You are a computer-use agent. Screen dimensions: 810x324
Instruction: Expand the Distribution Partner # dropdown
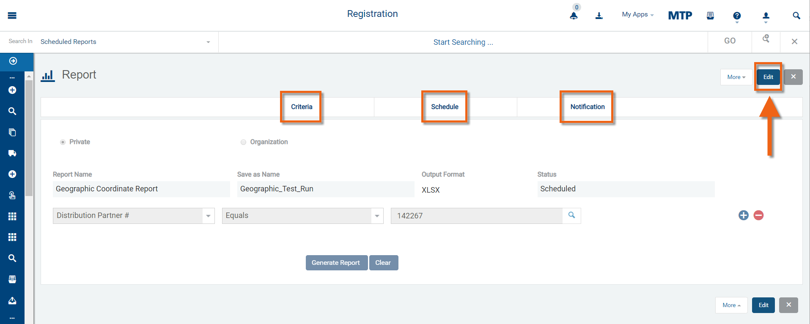pos(208,216)
